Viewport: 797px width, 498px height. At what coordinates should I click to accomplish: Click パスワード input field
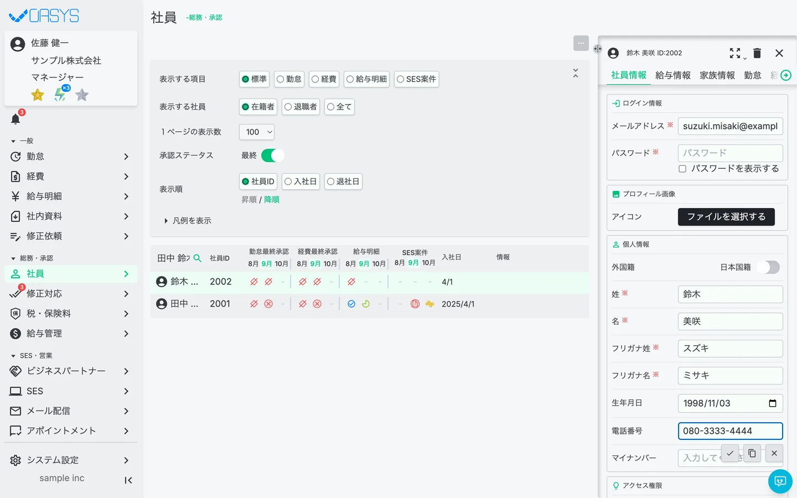point(731,153)
